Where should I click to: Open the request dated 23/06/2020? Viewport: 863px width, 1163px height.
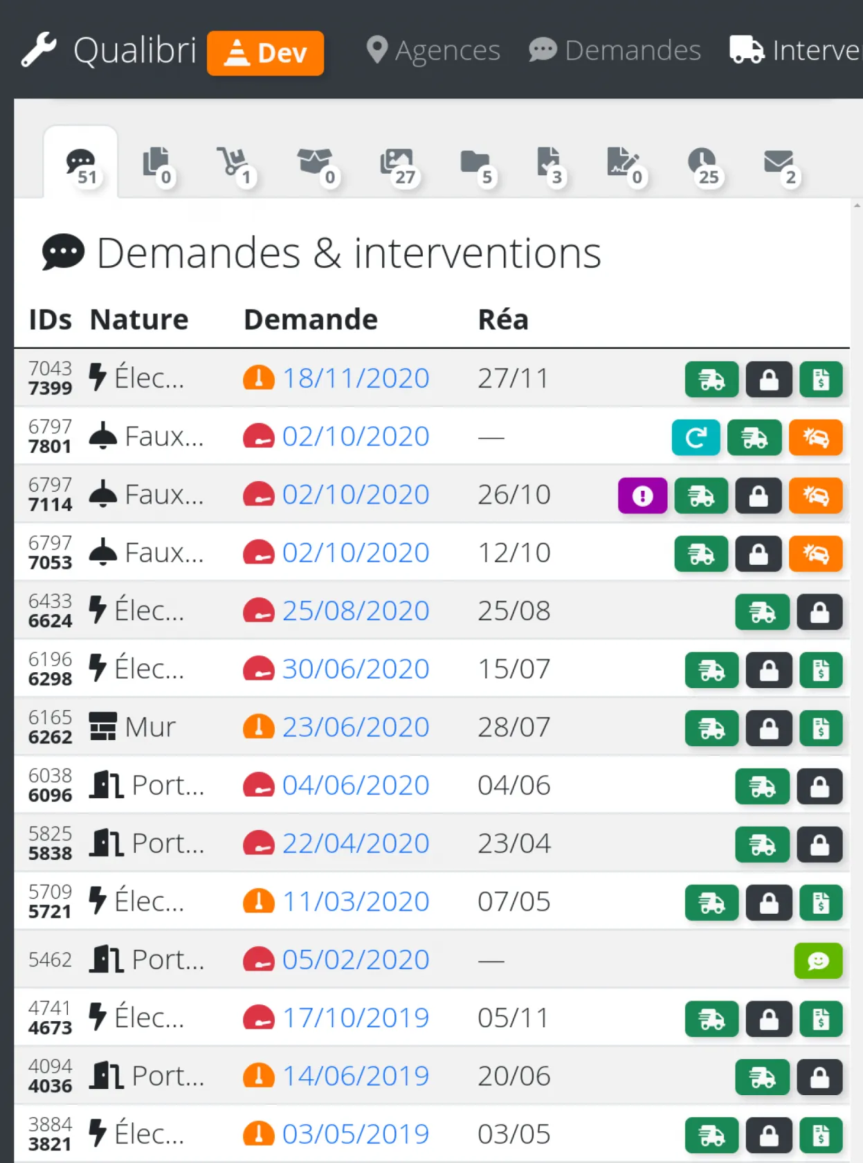355,728
